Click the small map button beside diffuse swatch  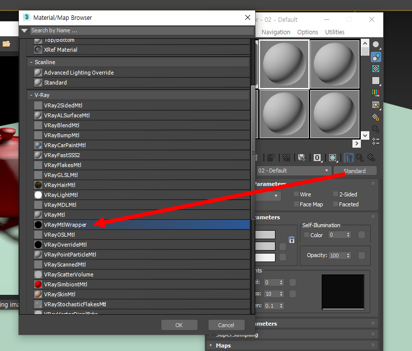pos(283,247)
